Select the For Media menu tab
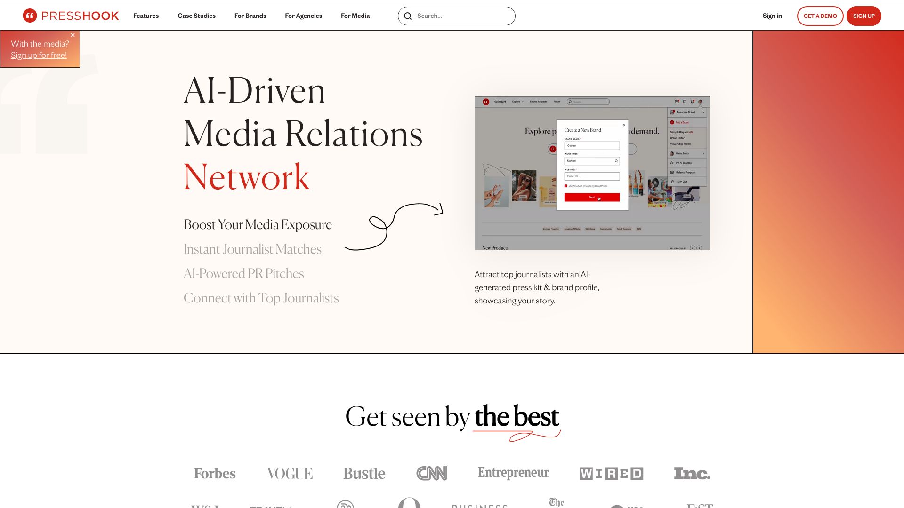Screen dimensions: 904x508 [355, 16]
